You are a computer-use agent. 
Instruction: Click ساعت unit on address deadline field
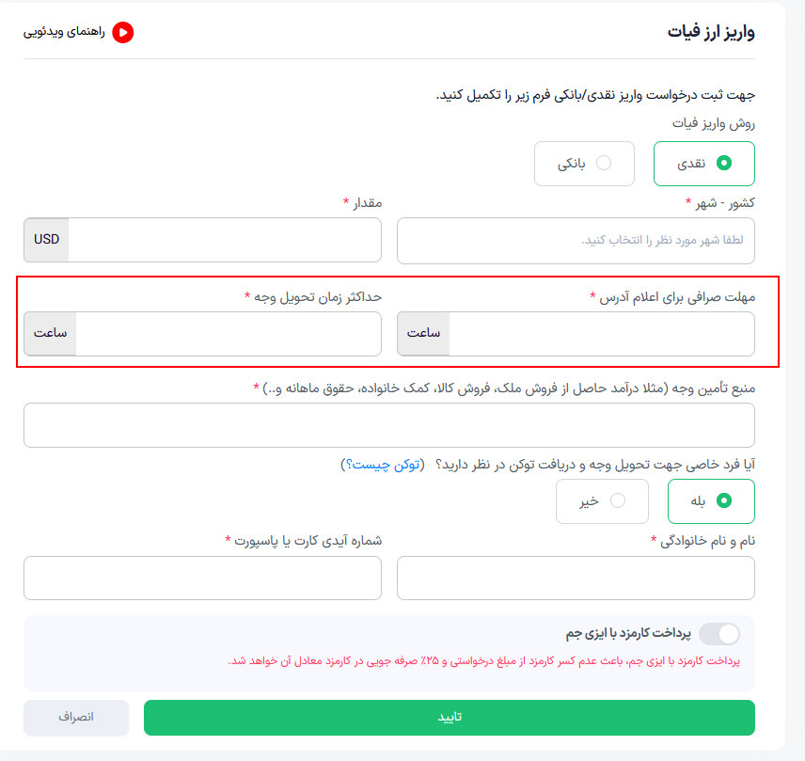423,334
